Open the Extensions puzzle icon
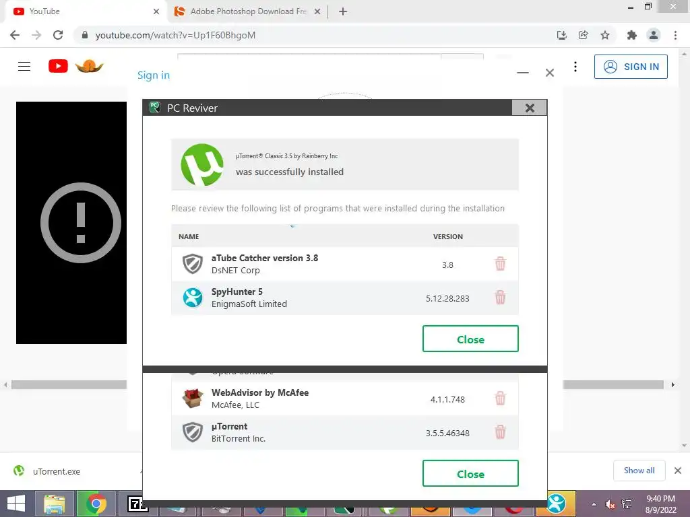The image size is (690, 517). (632, 35)
